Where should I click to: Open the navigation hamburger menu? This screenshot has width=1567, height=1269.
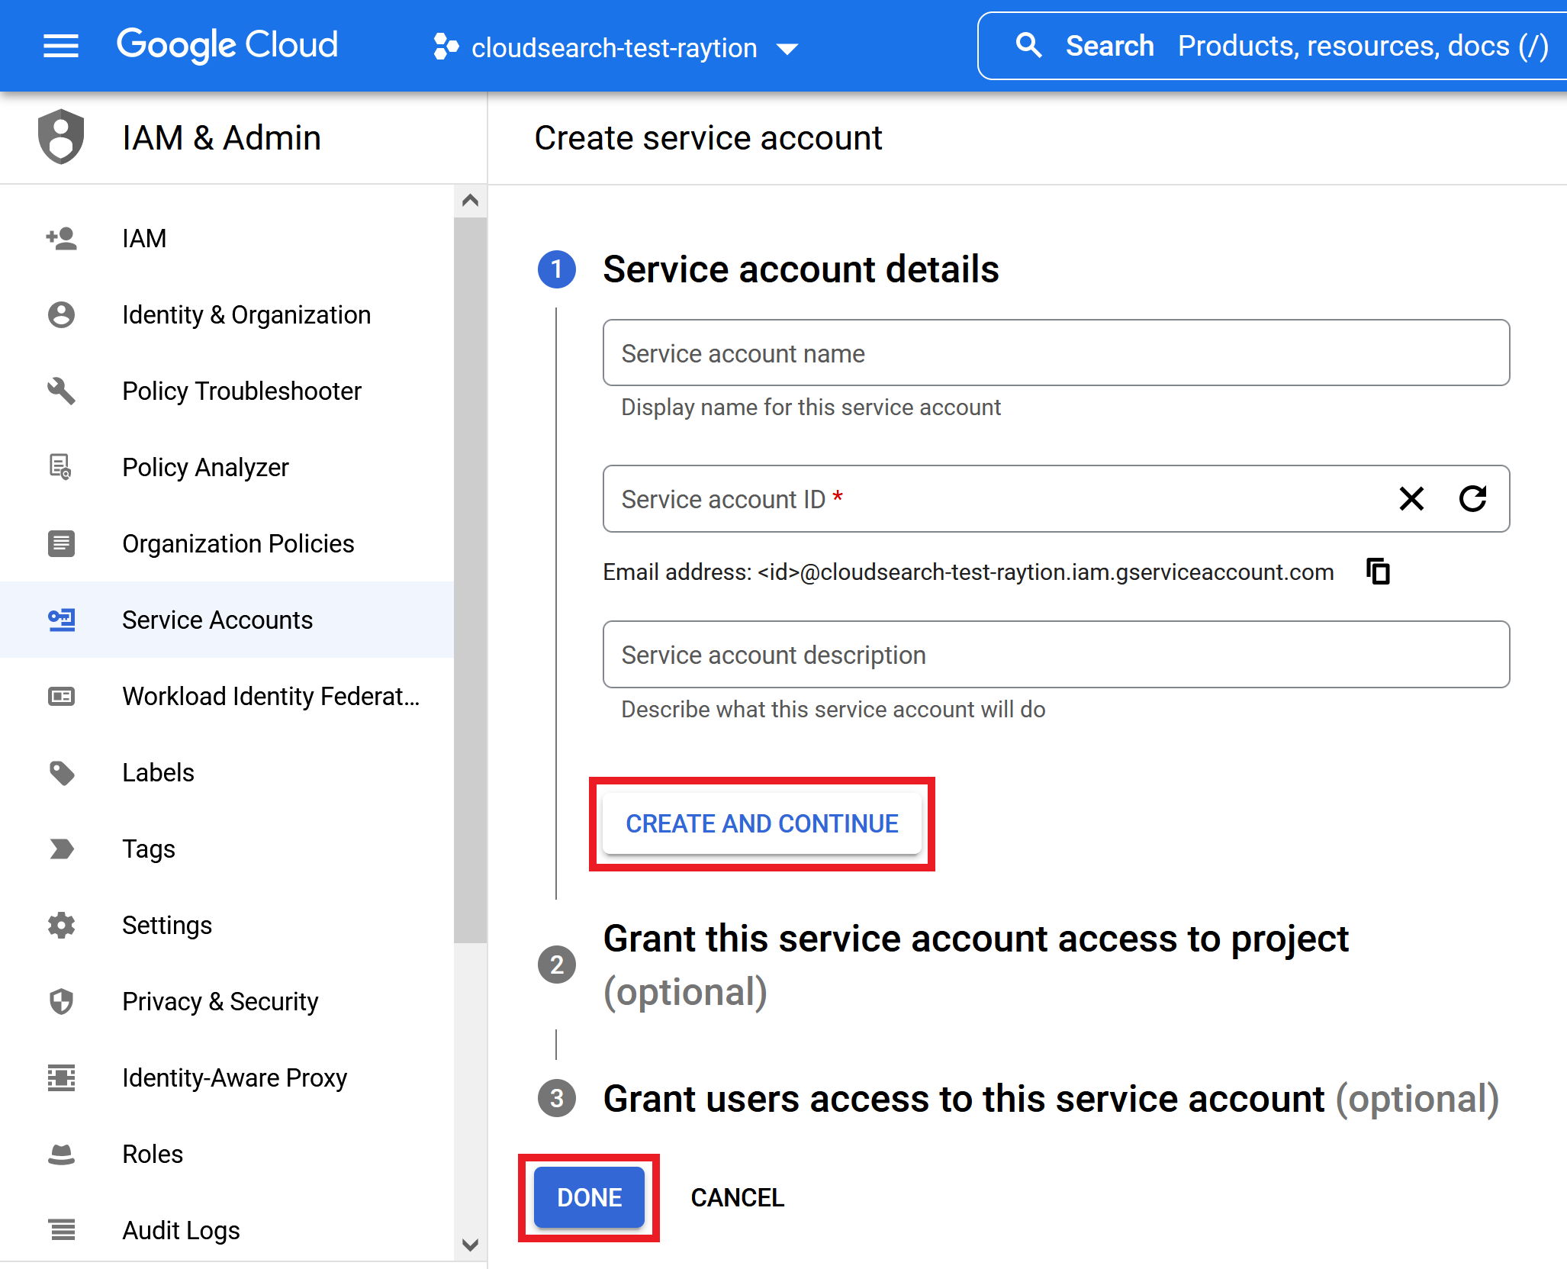61,46
